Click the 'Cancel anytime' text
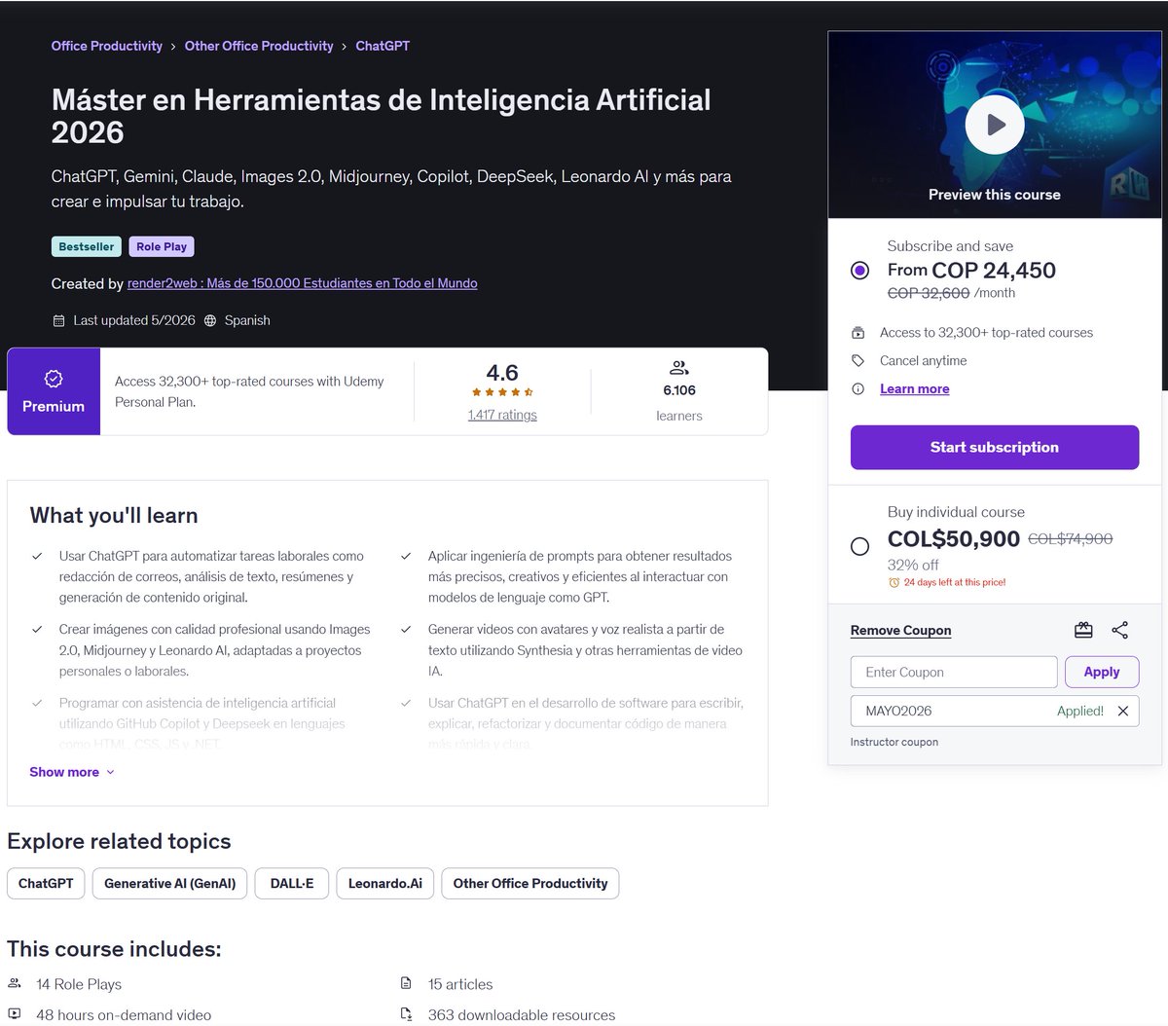This screenshot has height=1026, width=1168. point(924,360)
